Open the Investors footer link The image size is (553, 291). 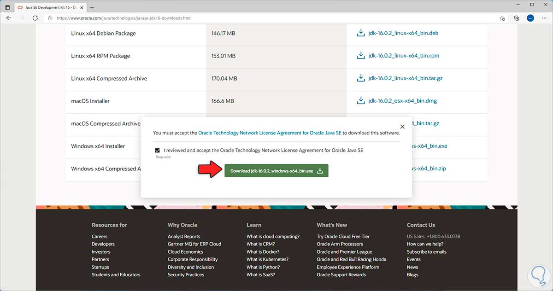click(x=101, y=252)
